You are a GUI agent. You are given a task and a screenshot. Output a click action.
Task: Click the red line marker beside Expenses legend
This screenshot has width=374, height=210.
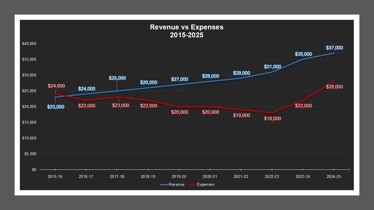(x=192, y=184)
